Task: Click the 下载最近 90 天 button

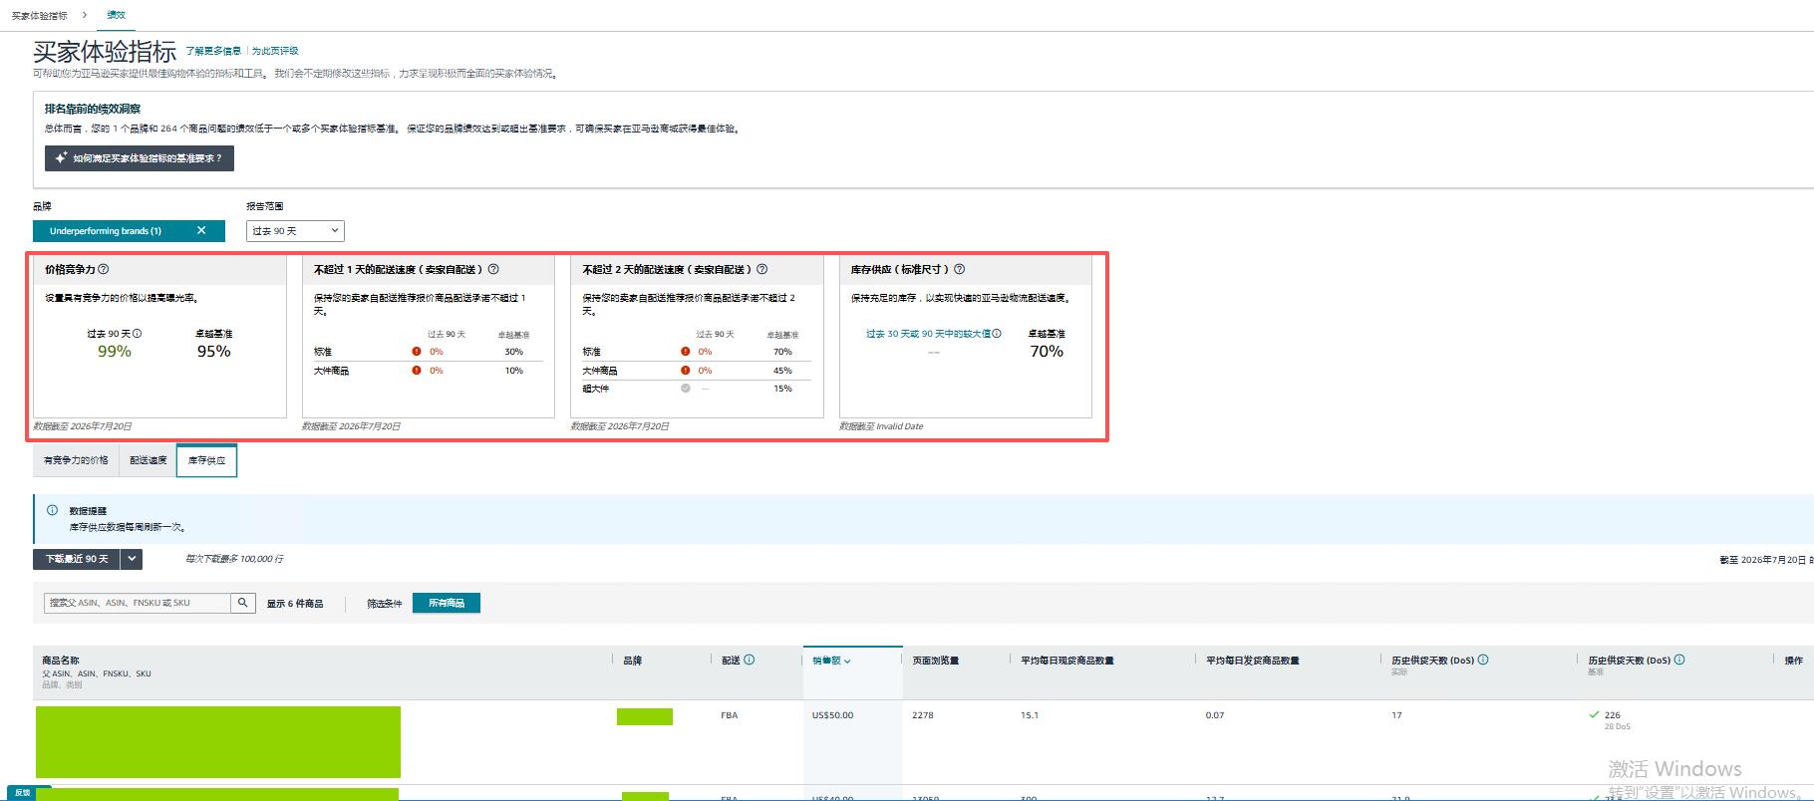Action: 77,559
